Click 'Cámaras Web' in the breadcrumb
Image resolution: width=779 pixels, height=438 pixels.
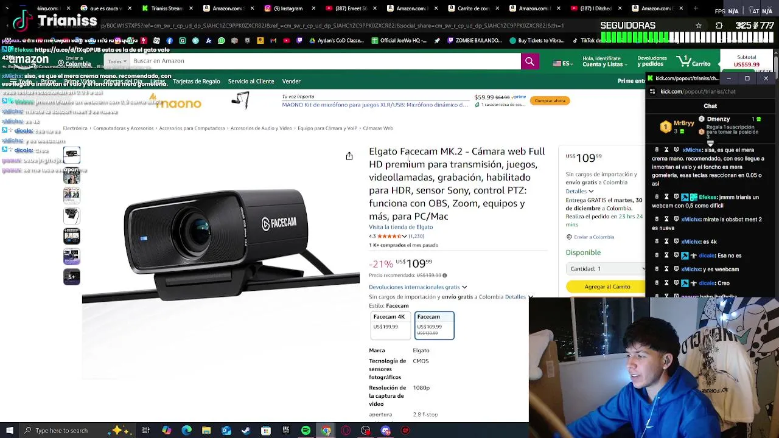click(x=378, y=128)
